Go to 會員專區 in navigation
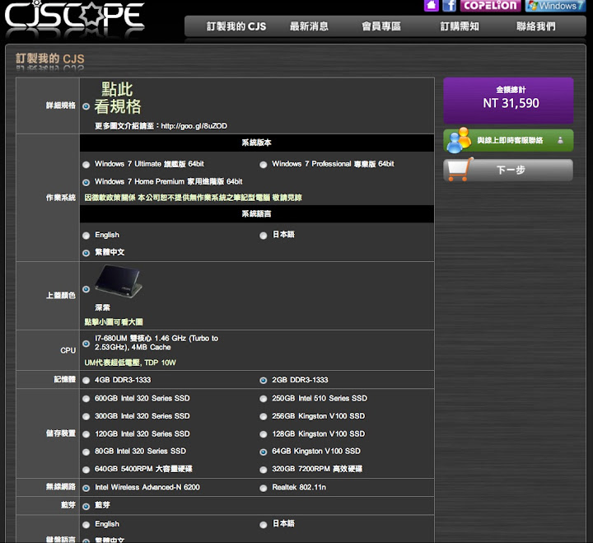593x543 pixels. click(381, 26)
